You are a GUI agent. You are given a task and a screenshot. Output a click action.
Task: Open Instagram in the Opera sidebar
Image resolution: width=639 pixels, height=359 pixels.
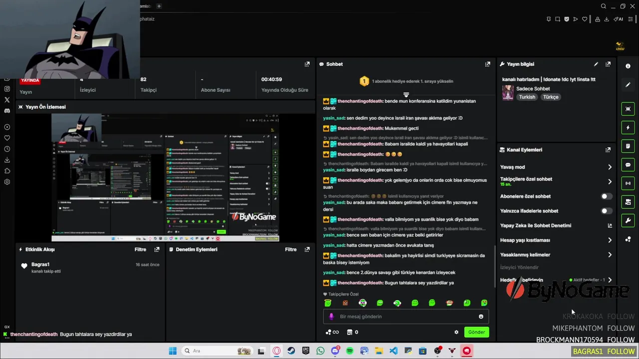tap(7, 89)
